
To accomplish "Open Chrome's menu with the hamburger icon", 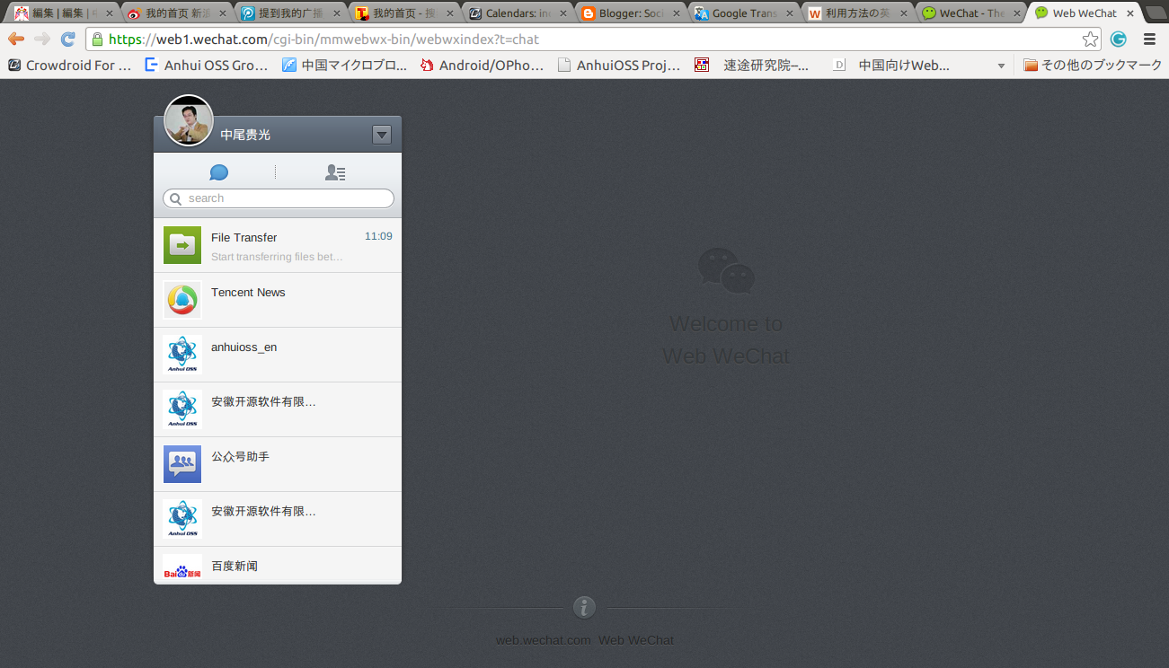I will point(1149,39).
